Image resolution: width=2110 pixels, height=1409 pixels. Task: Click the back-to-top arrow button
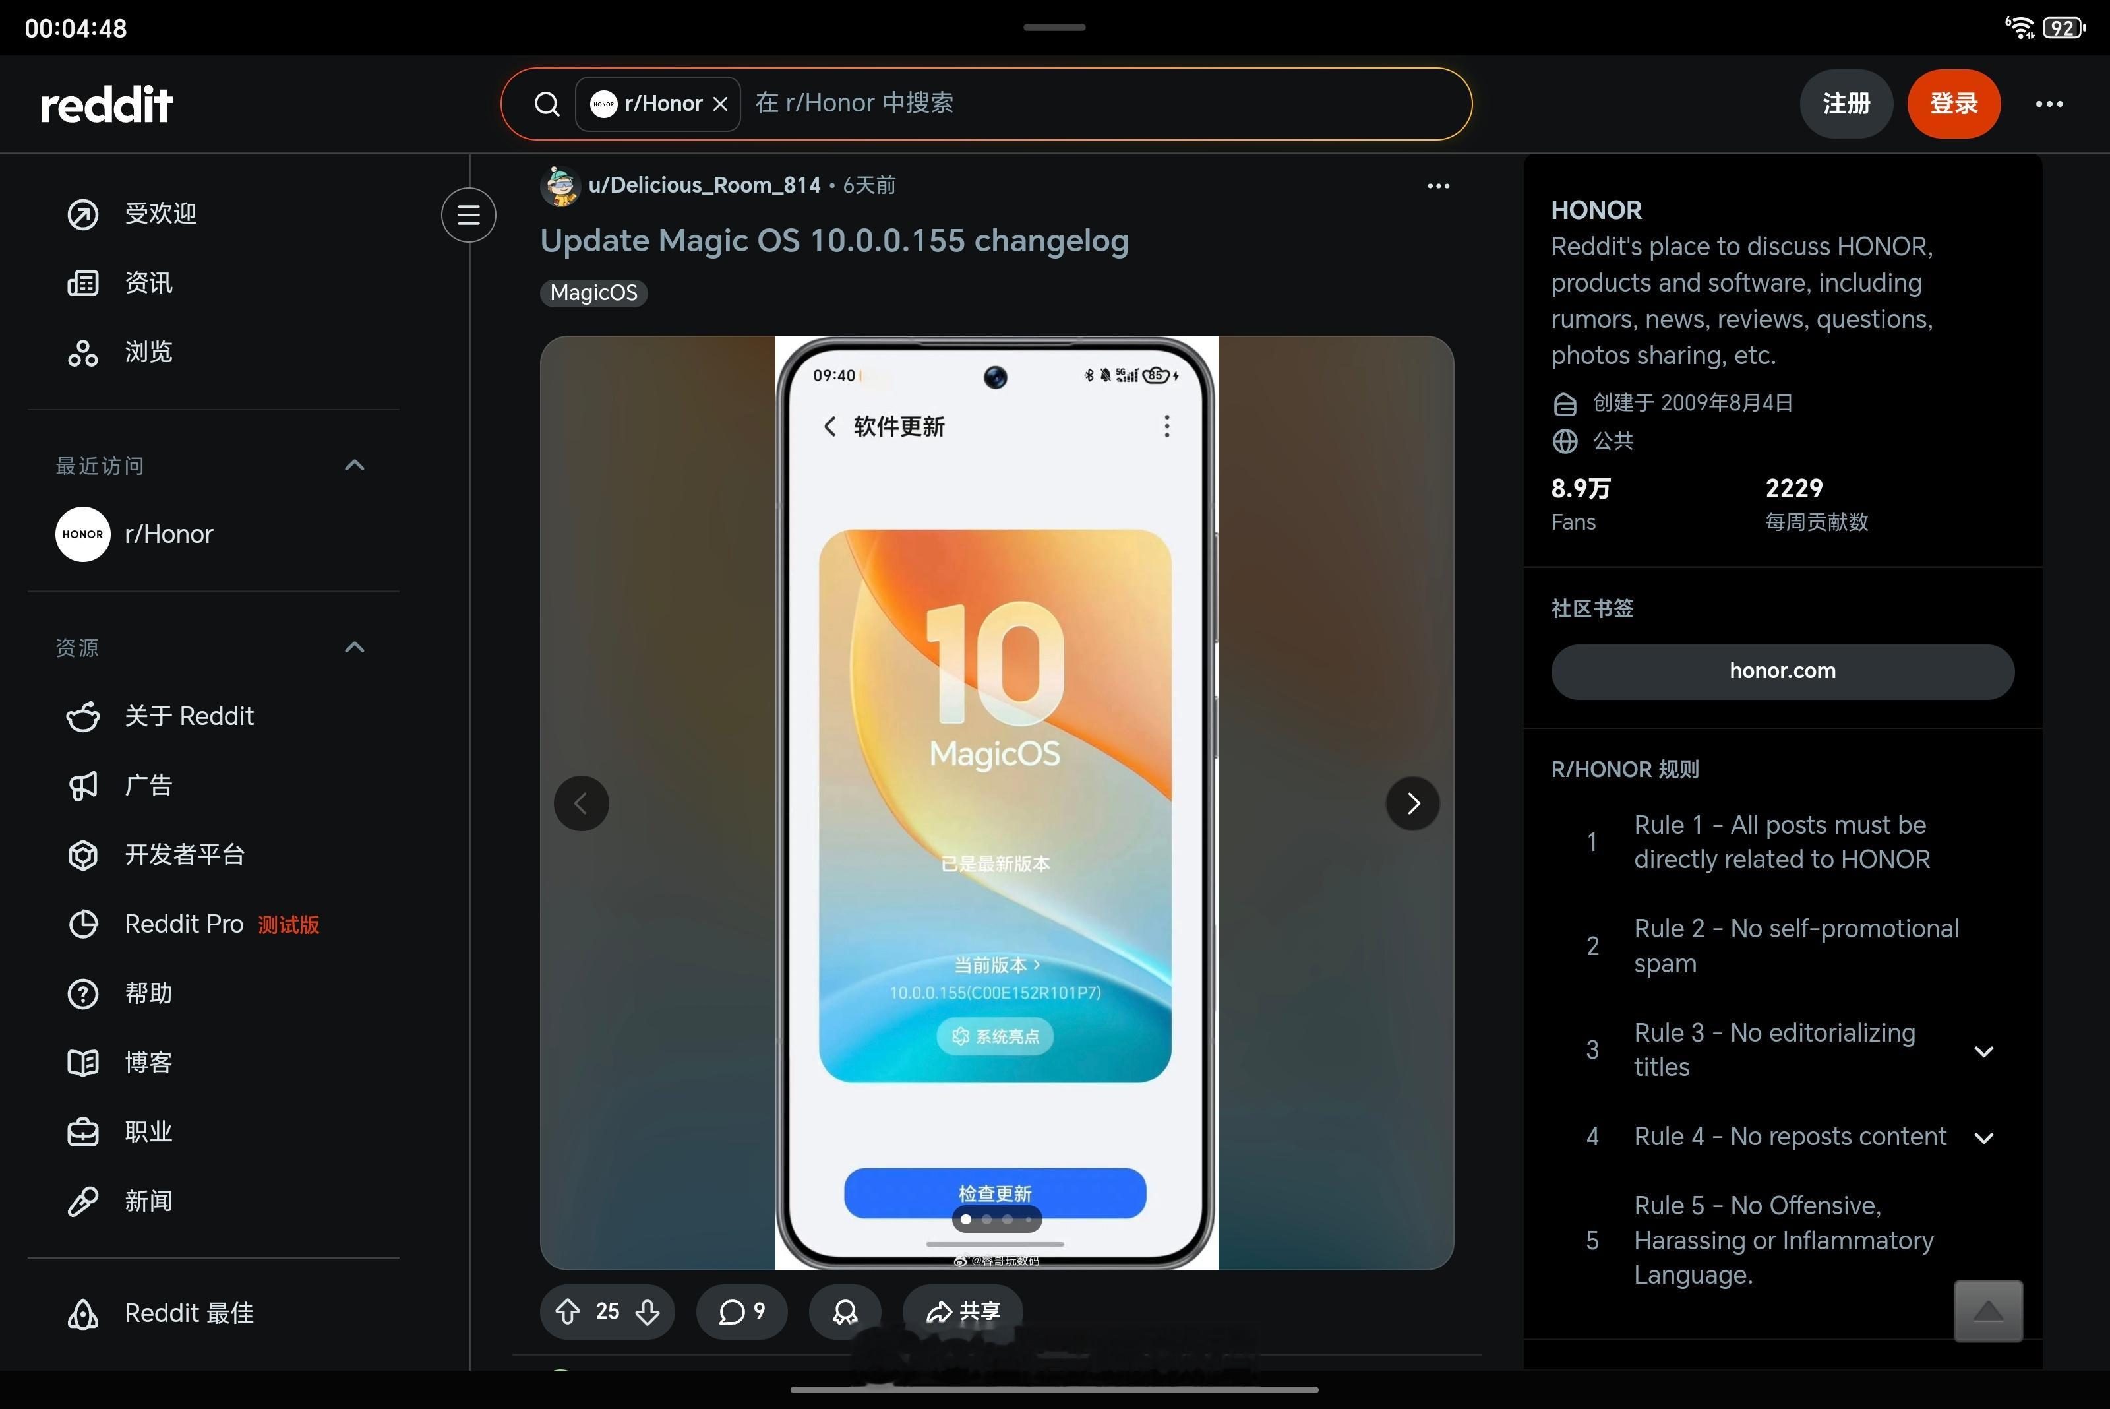pos(1988,1311)
